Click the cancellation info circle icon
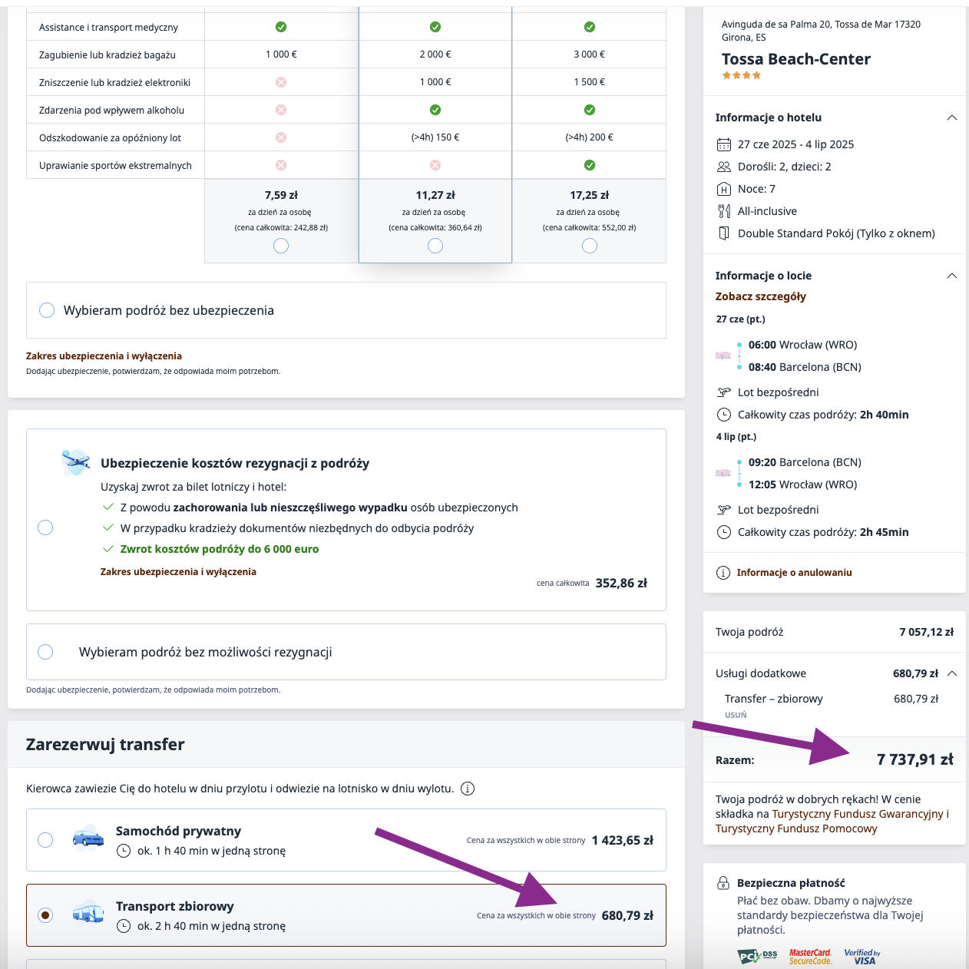Viewport: 969px width, 969px height. click(723, 573)
